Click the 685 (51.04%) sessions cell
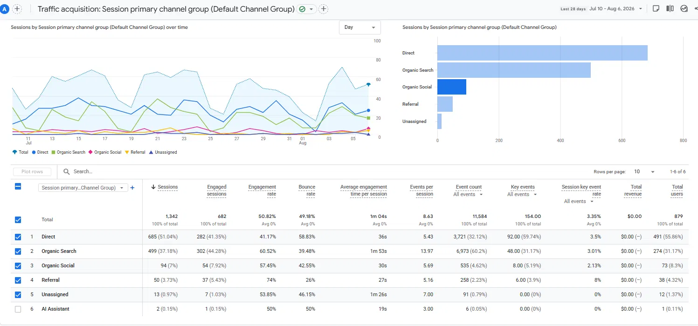Screen dimensions: 698x326 coord(162,237)
